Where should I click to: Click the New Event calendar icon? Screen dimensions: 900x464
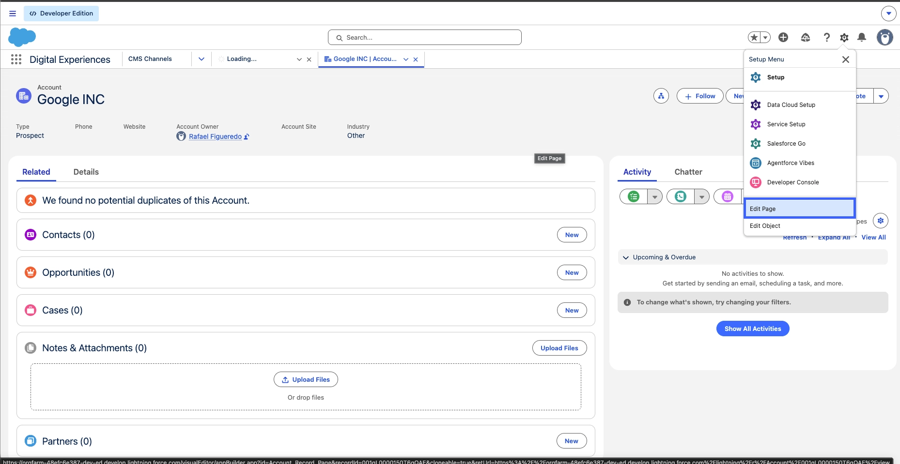pyautogui.click(x=728, y=196)
